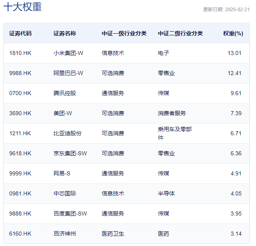Click weight value 6.36
The image size is (256, 246).
pyautogui.click(x=236, y=153)
